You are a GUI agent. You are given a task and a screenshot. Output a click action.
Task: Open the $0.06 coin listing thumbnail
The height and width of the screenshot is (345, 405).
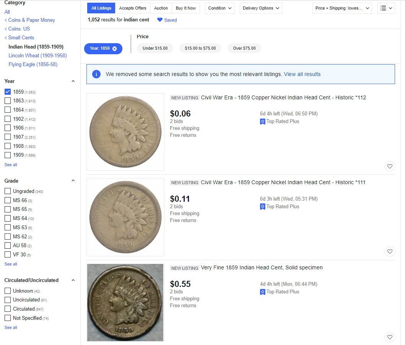tap(125, 132)
